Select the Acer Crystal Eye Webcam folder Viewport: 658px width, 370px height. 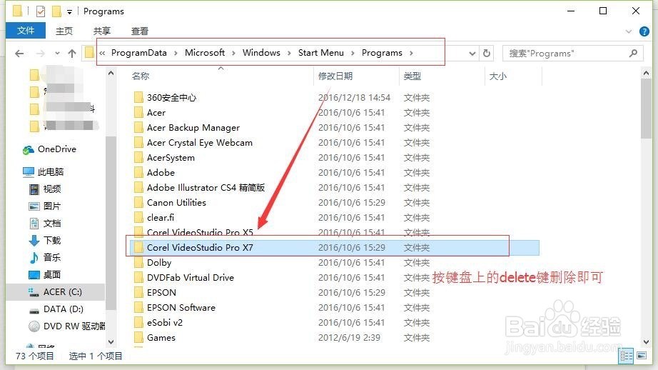coord(199,143)
